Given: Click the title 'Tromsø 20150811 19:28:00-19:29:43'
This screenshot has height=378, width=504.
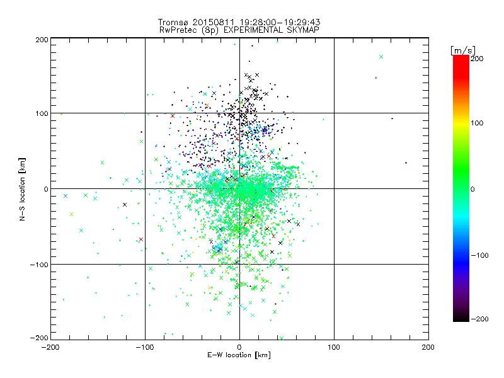Looking at the screenshot, I should (239, 22).
